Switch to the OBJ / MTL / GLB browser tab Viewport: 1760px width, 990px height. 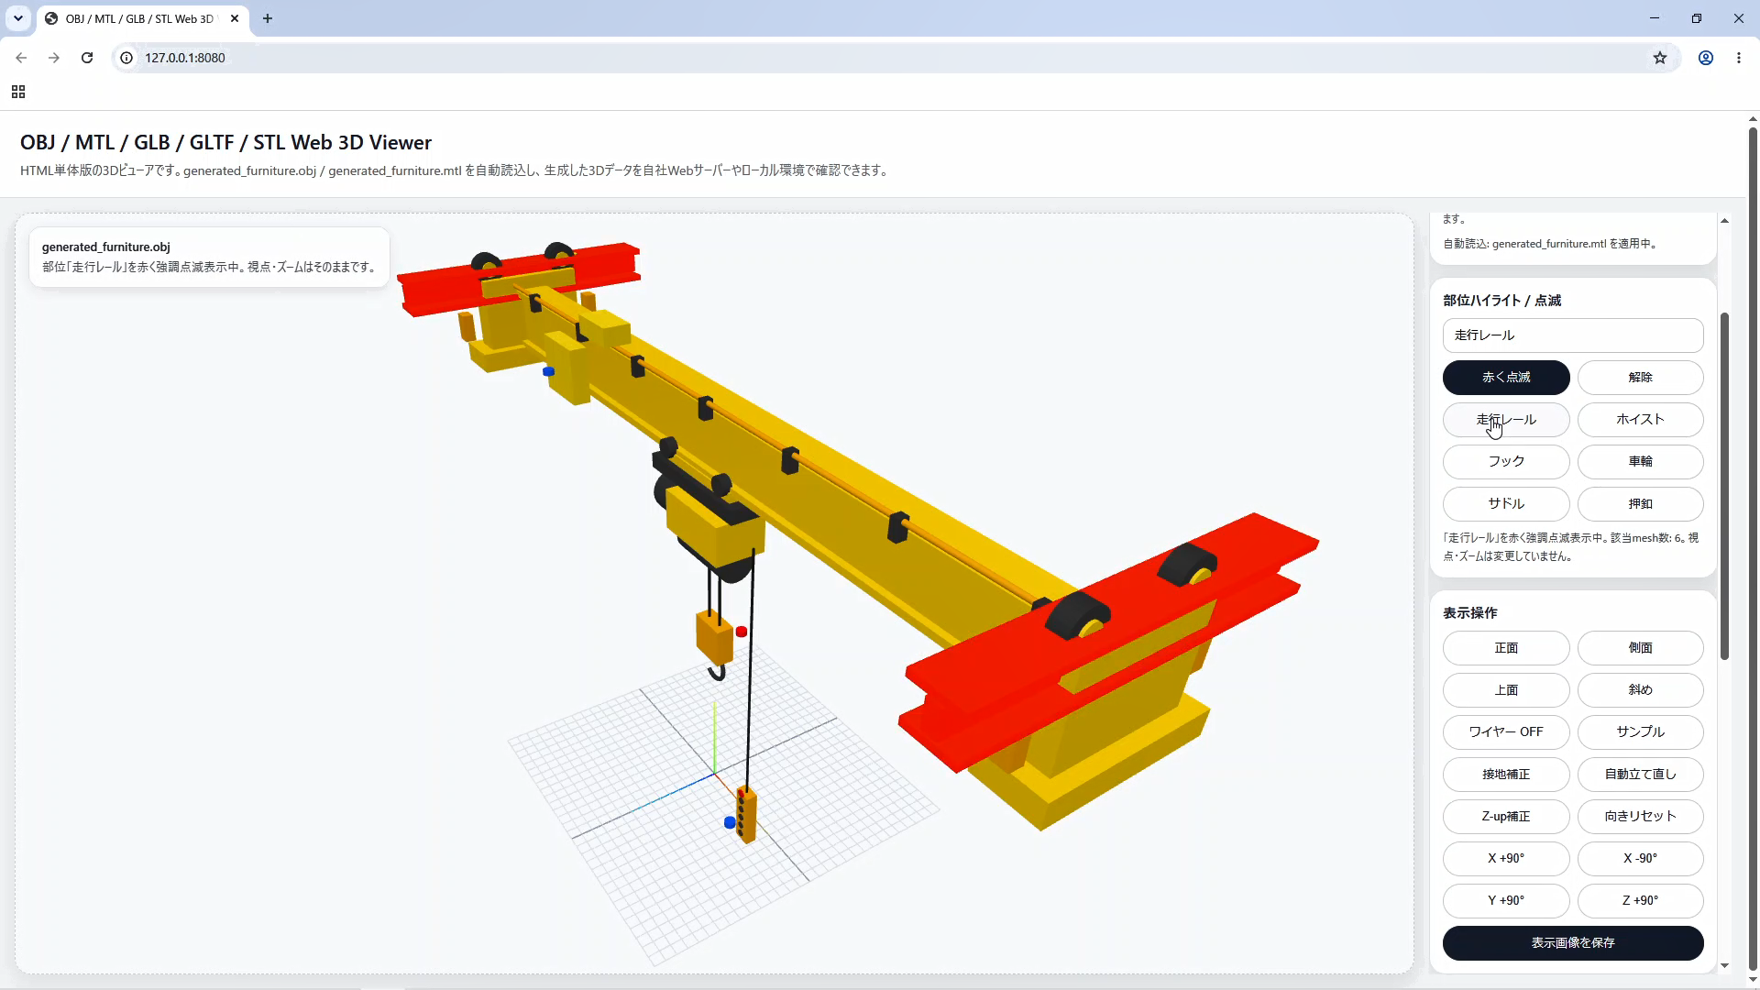click(139, 18)
